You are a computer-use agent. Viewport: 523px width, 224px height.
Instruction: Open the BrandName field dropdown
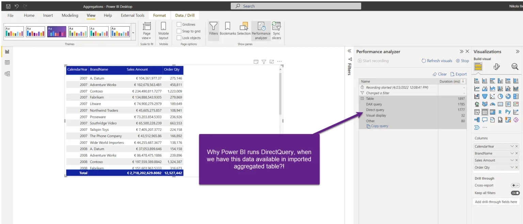(x=512, y=153)
